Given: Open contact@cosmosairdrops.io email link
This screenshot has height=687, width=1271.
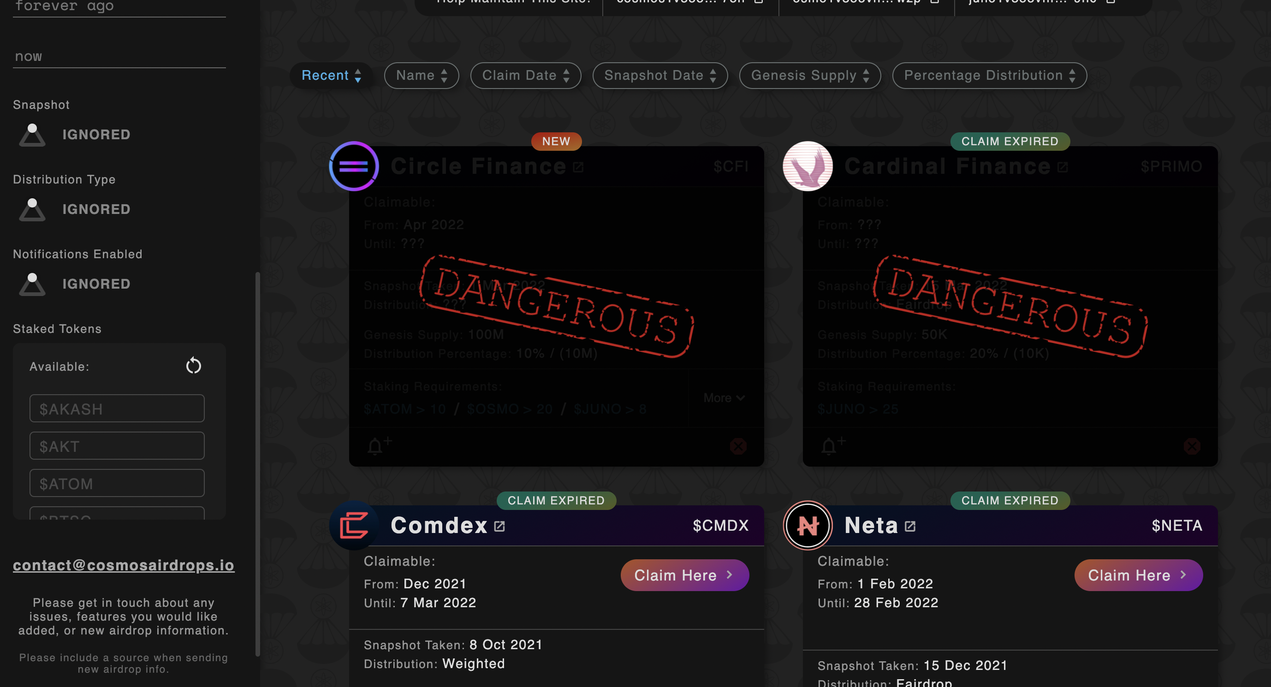Looking at the screenshot, I should click(x=123, y=565).
